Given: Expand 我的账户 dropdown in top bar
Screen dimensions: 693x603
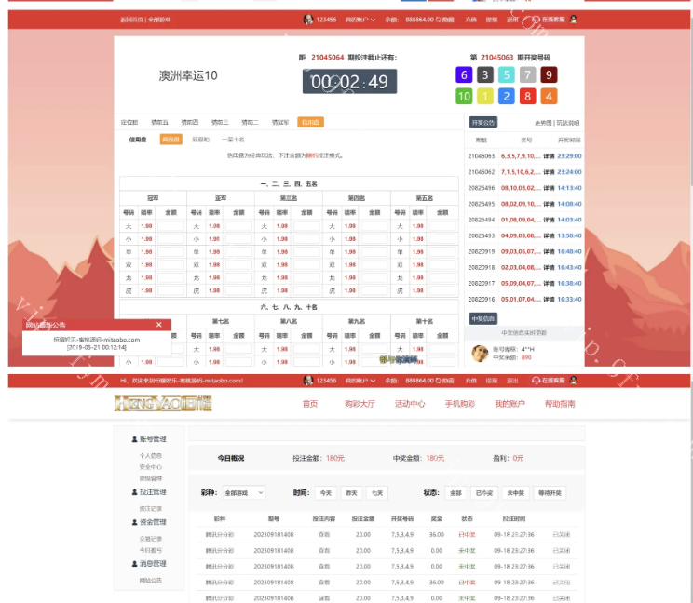Looking at the screenshot, I should coord(360,19).
